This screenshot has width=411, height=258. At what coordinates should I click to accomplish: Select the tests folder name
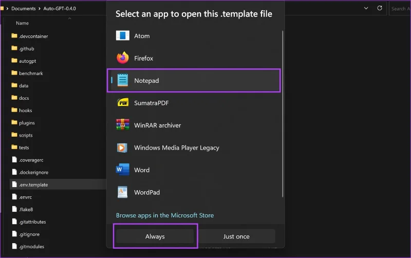[24, 148]
